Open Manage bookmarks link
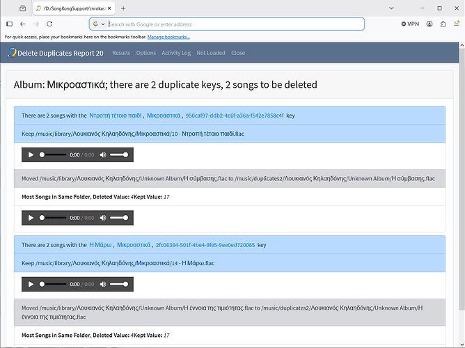The height and width of the screenshot is (348, 465). [x=168, y=37]
